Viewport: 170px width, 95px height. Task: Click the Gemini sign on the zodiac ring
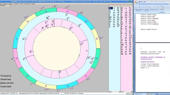pyautogui.click(x=46, y=86)
